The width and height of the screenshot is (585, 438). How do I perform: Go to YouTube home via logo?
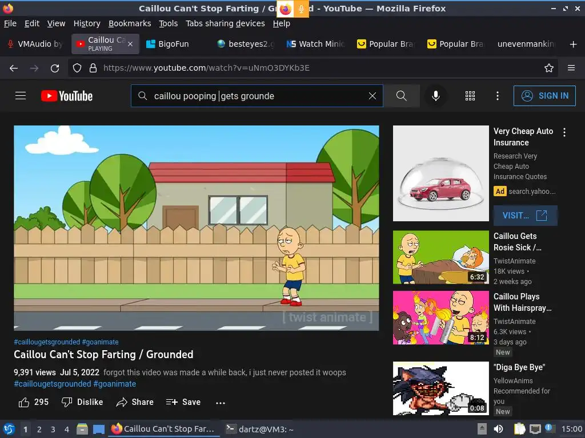click(67, 96)
